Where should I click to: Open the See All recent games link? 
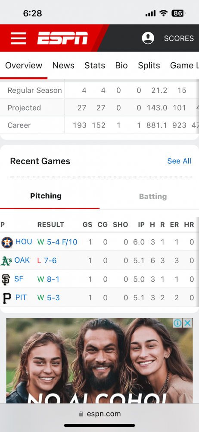coord(179,161)
